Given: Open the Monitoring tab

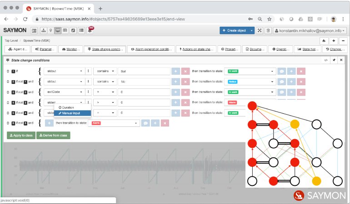Looking at the screenshot, I should tap(70, 49).
